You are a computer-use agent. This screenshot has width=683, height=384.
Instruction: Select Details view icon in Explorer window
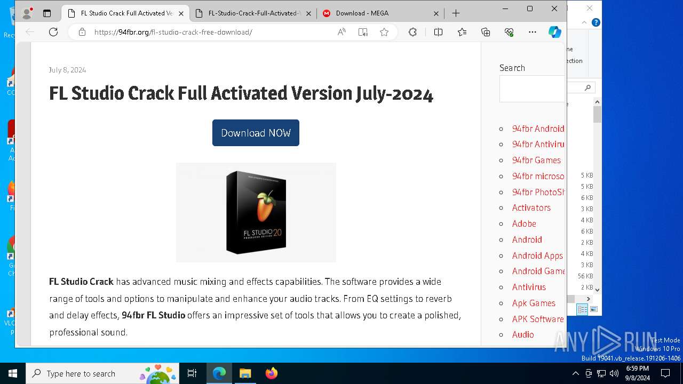tap(583, 309)
